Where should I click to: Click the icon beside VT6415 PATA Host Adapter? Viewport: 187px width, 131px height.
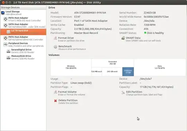[6, 19]
